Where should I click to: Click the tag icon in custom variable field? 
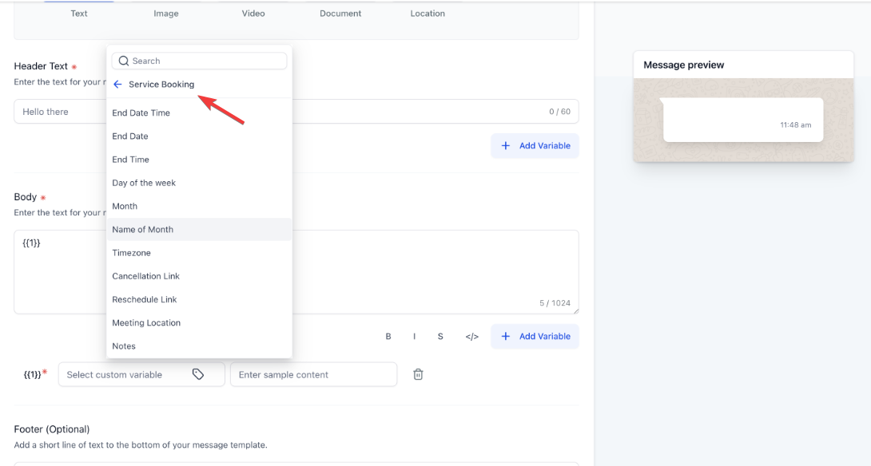(198, 374)
